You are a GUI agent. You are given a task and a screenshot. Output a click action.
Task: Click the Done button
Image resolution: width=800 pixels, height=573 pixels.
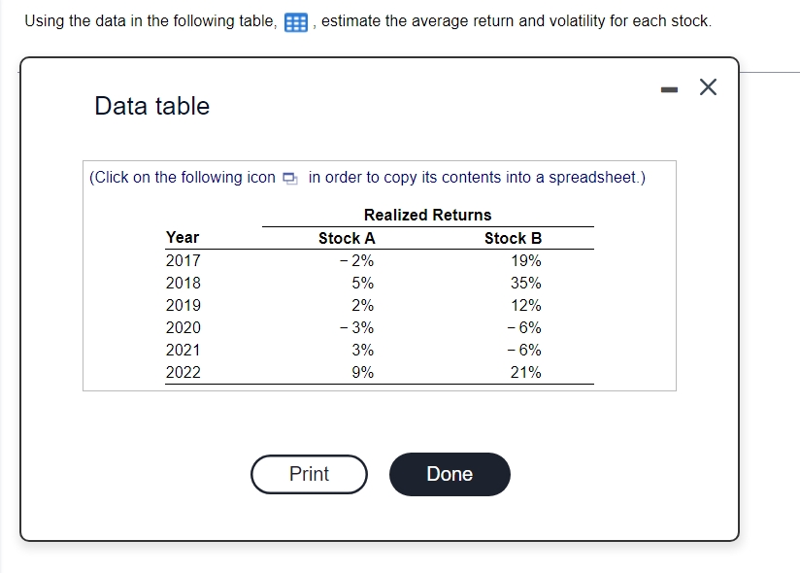(449, 474)
